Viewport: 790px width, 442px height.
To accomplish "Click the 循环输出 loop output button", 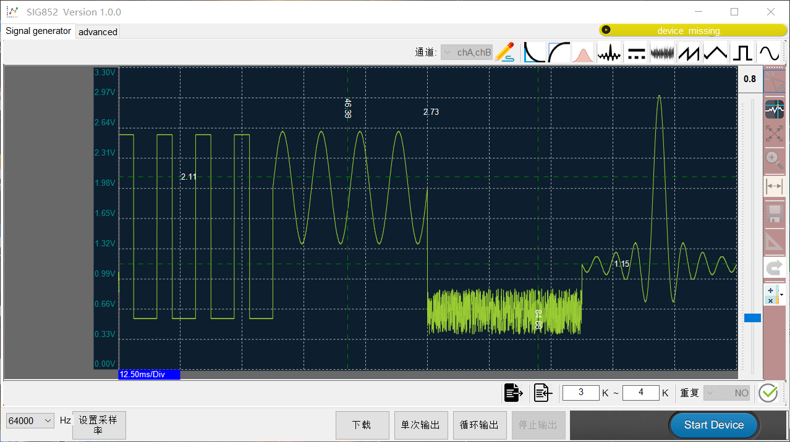I will (x=480, y=425).
